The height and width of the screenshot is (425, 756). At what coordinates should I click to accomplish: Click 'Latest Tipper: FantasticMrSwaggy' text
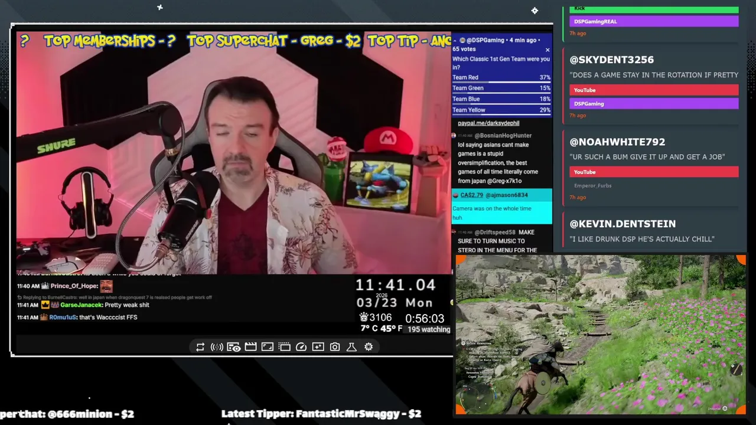[x=321, y=414]
